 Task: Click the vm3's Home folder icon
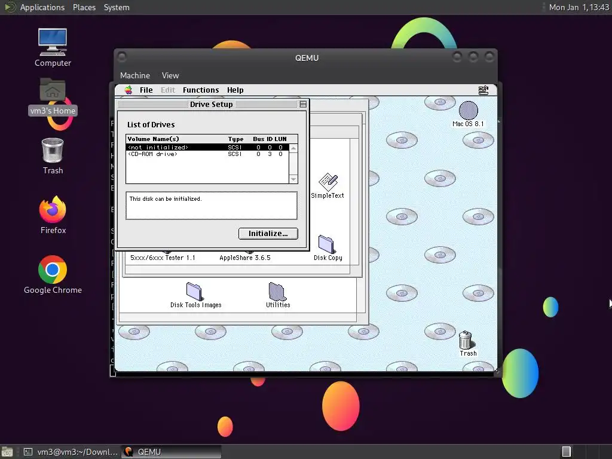pos(53,90)
